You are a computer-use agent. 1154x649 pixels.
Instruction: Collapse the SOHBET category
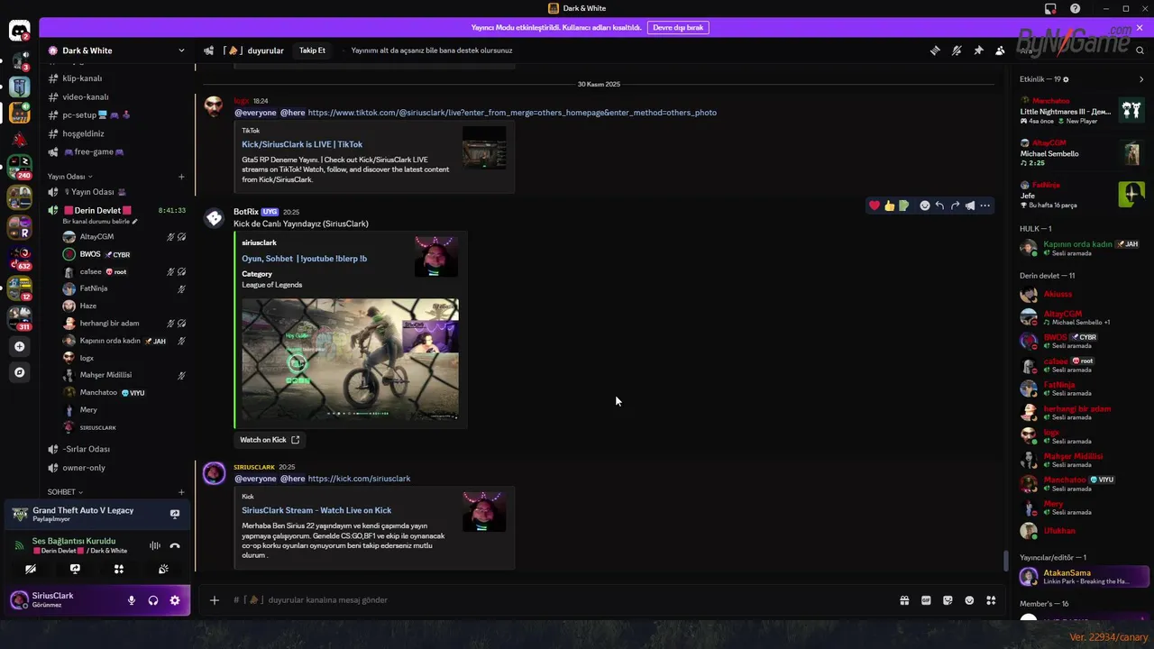click(65, 492)
